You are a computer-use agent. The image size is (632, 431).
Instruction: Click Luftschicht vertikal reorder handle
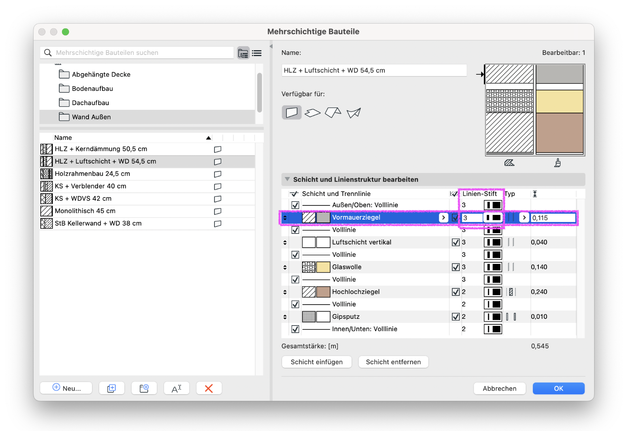(285, 243)
